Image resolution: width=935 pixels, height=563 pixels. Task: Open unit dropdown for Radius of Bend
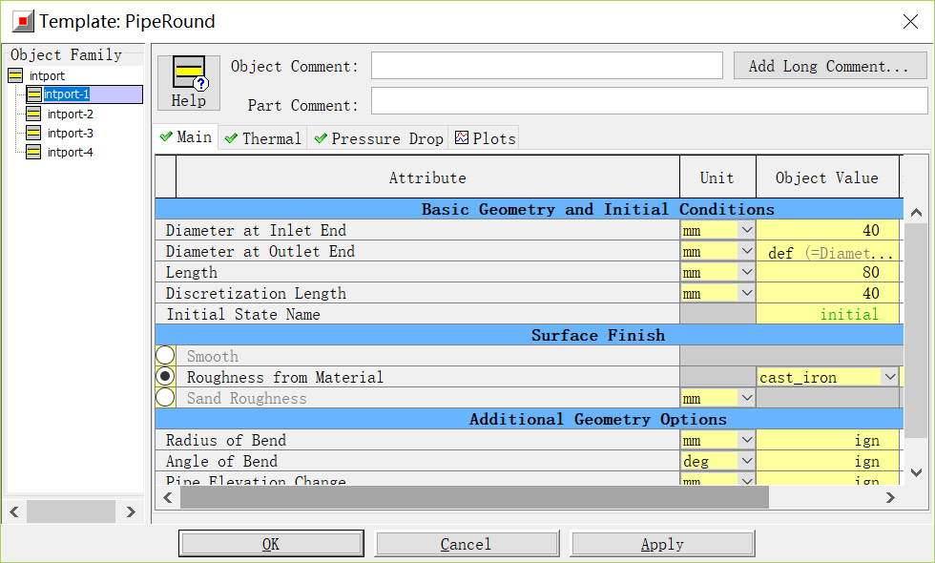click(x=746, y=440)
